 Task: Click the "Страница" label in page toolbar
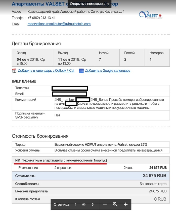coord(61,204)
